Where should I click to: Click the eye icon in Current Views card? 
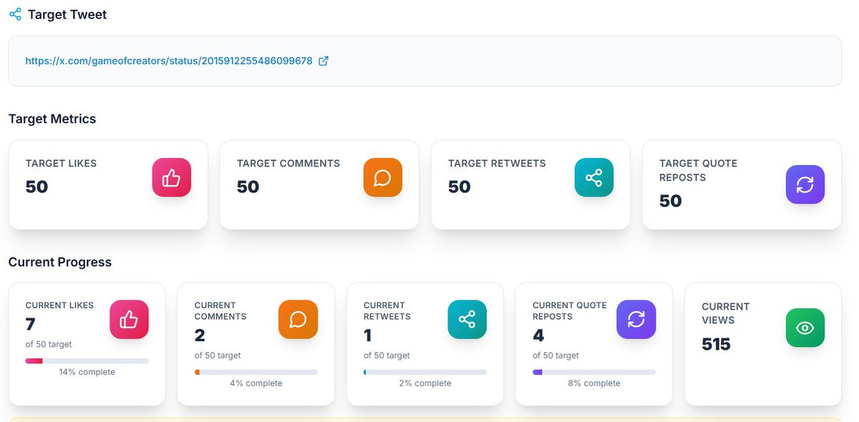coord(805,328)
